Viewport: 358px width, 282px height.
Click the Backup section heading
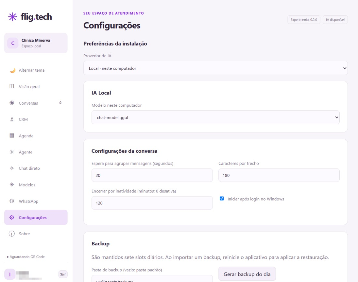pyautogui.click(x=100, y=244)
